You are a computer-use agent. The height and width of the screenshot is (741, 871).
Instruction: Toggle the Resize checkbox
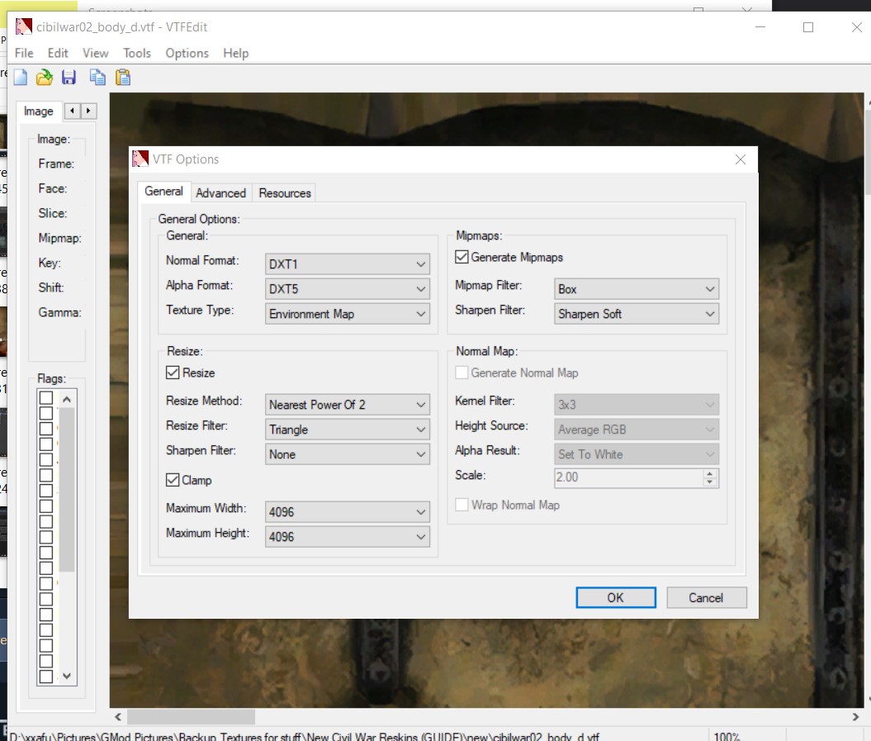point(173,373)
